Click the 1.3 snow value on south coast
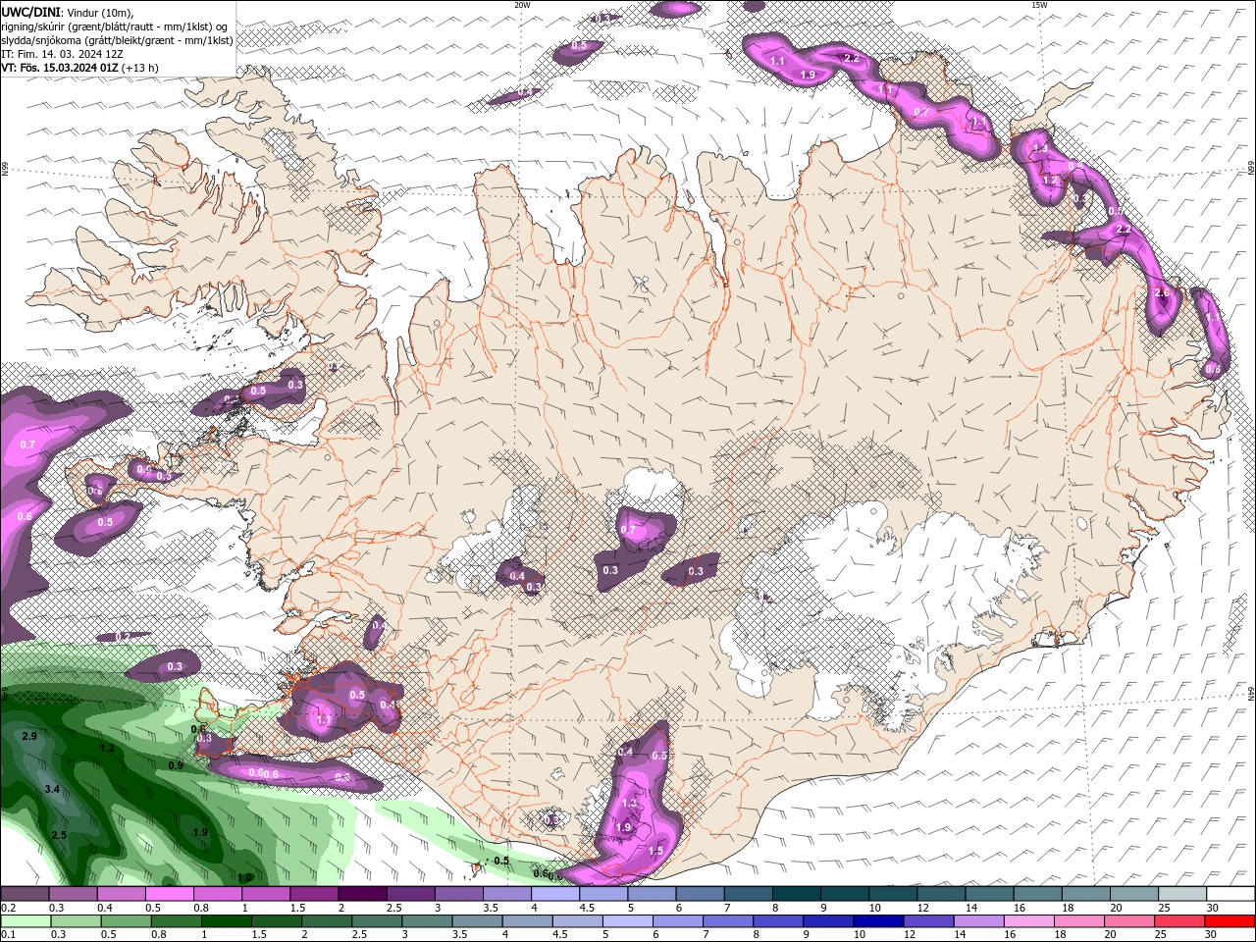This screenshot has height=942, width=1256. pos(630,803)
